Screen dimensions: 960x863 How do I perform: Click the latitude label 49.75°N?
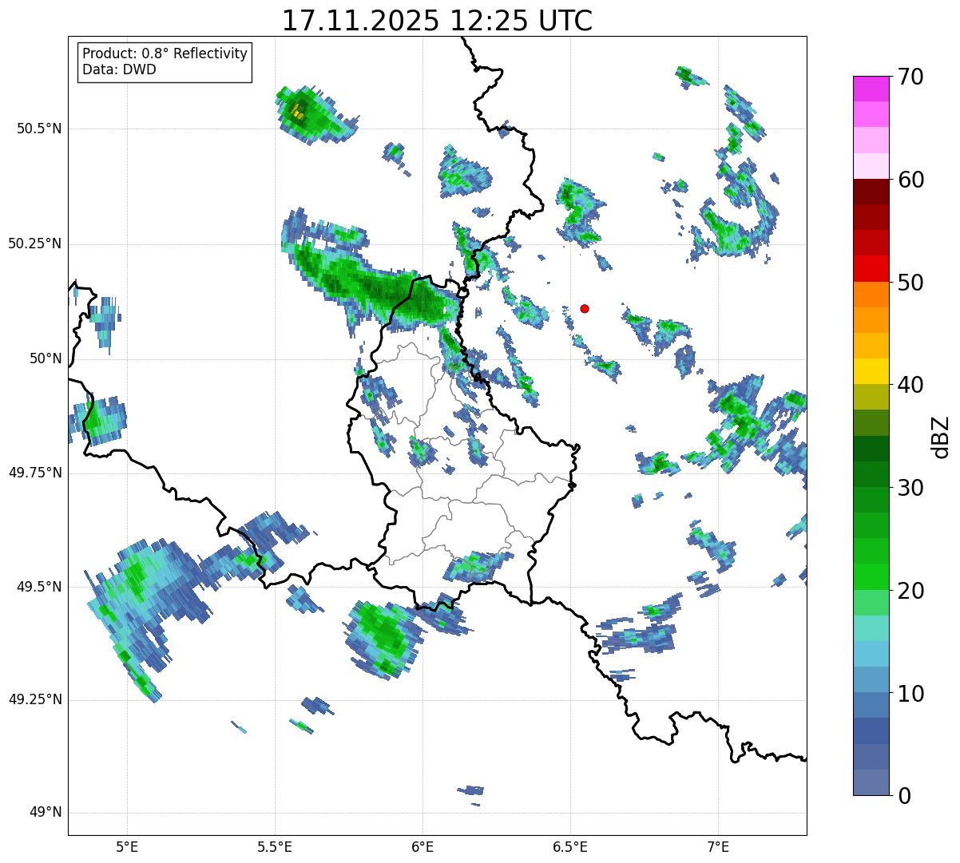point(35,473)
